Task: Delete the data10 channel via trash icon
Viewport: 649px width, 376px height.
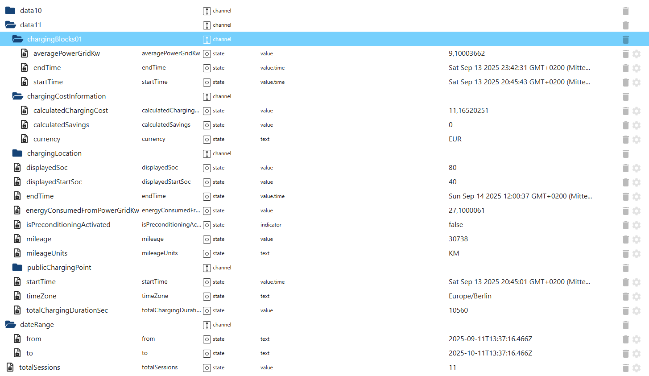Action: [625, 11]
